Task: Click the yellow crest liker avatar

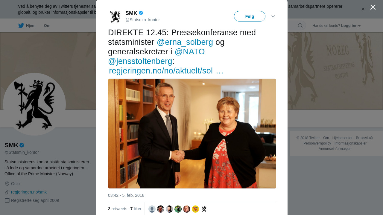Action: [x=195, y=209]
